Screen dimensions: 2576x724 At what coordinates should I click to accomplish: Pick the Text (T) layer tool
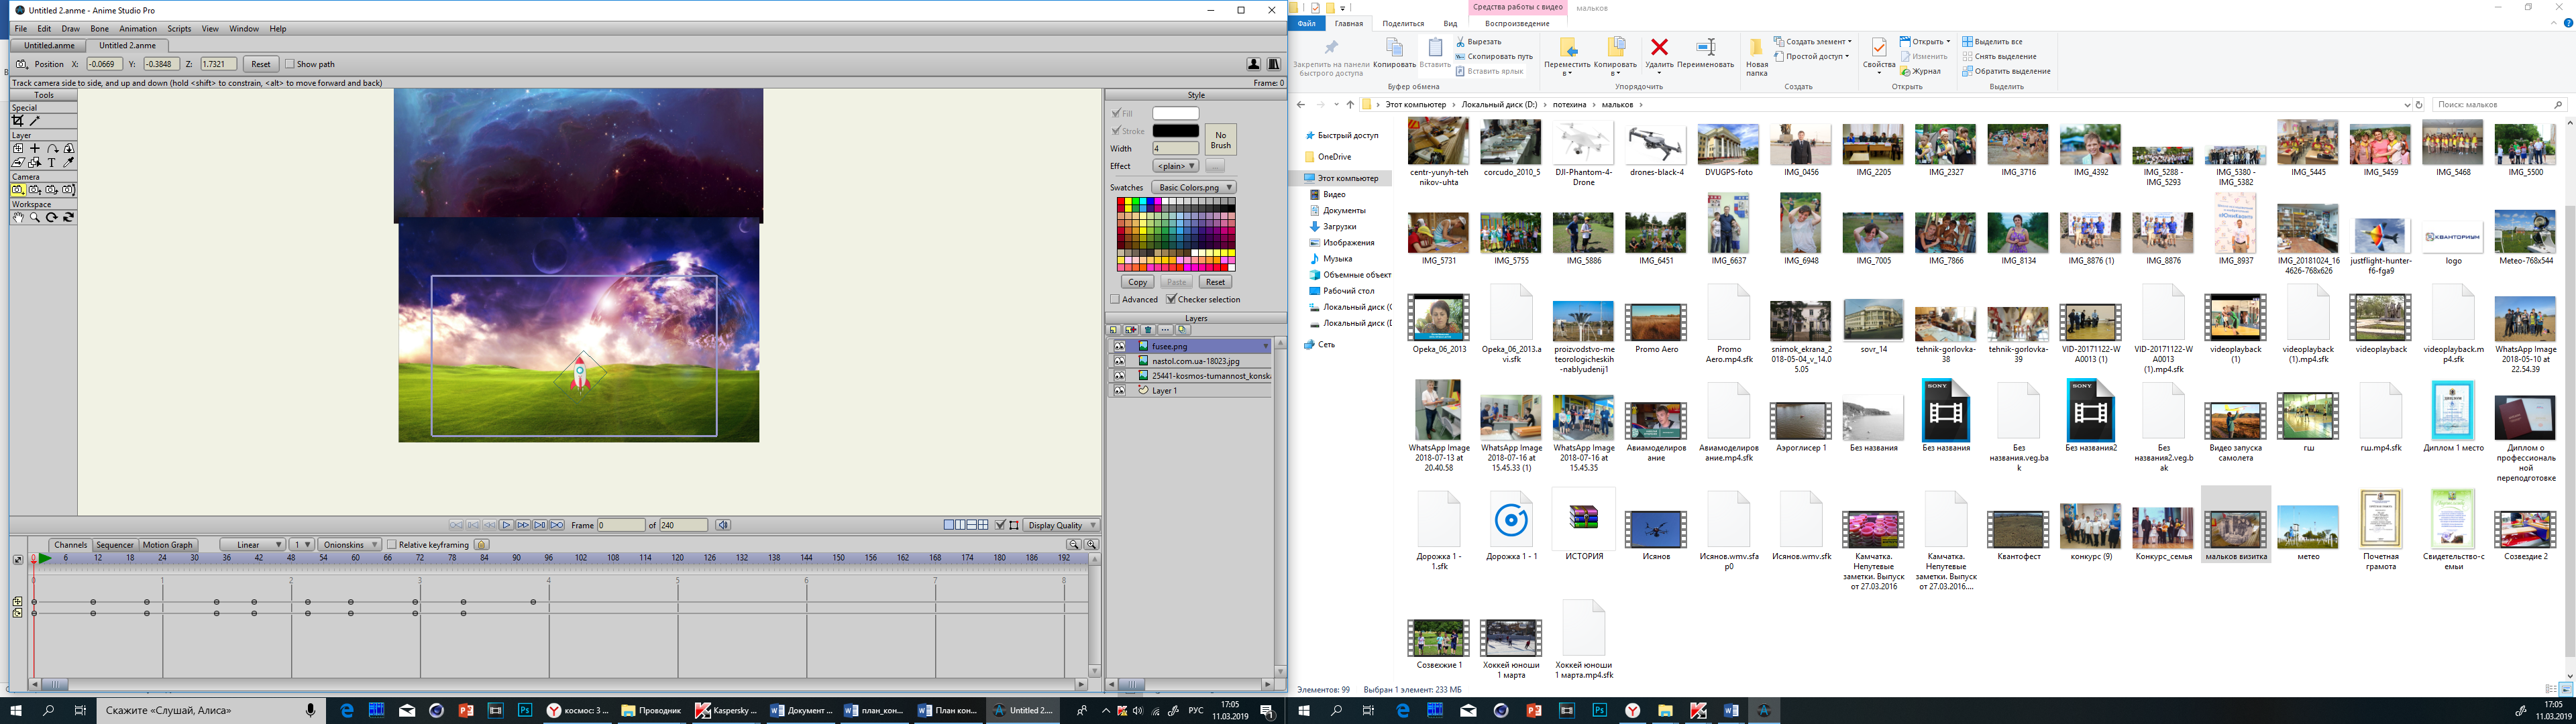52,162
